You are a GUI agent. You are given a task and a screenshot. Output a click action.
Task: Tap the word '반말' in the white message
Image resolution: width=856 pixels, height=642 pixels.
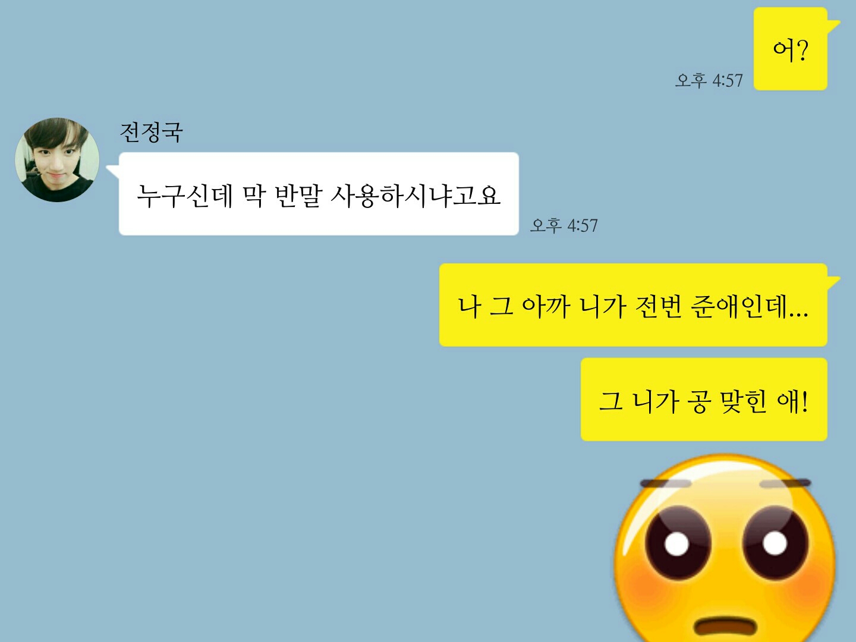pos(298,195)
